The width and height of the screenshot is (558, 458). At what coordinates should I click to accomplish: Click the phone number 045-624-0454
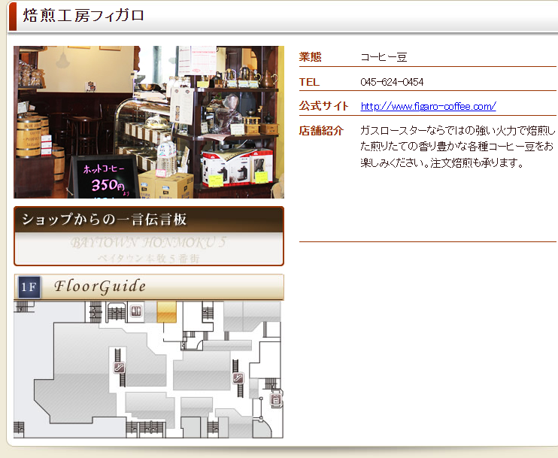392,82
